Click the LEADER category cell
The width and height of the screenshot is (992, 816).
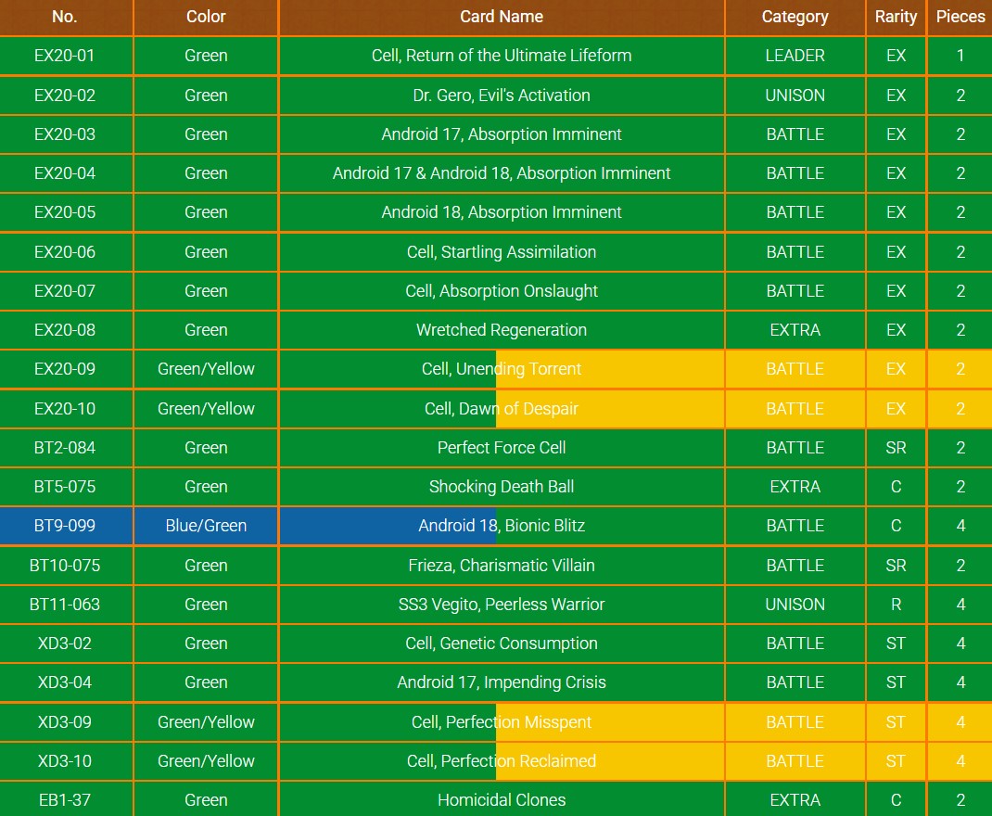[795, 56]
